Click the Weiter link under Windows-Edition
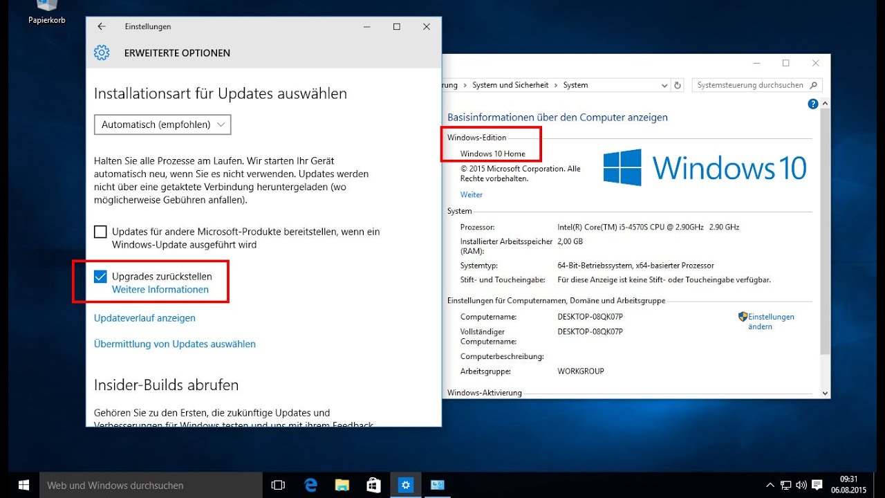Viewport: 885px width, 498px height. (x=472, y=195)
